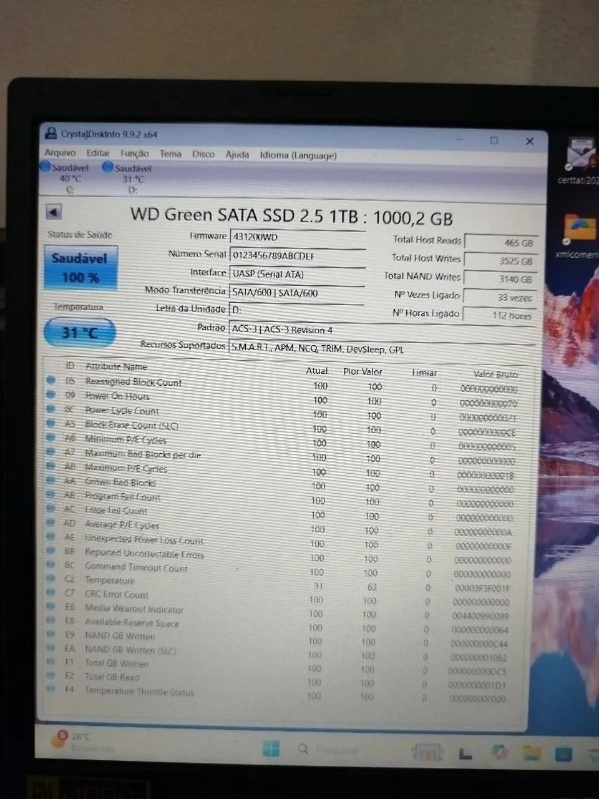Click the status dot for Power Cycle Count
The width and height of the screenshot is (599, 799).
coord(51,409)
